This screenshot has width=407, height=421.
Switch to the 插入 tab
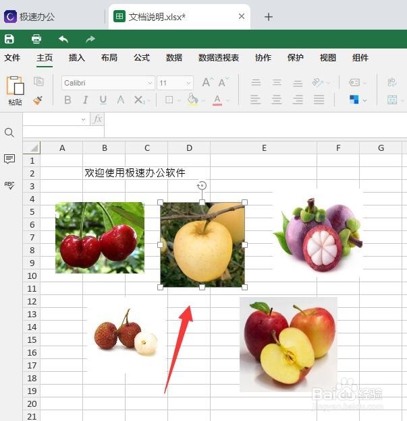77,58
